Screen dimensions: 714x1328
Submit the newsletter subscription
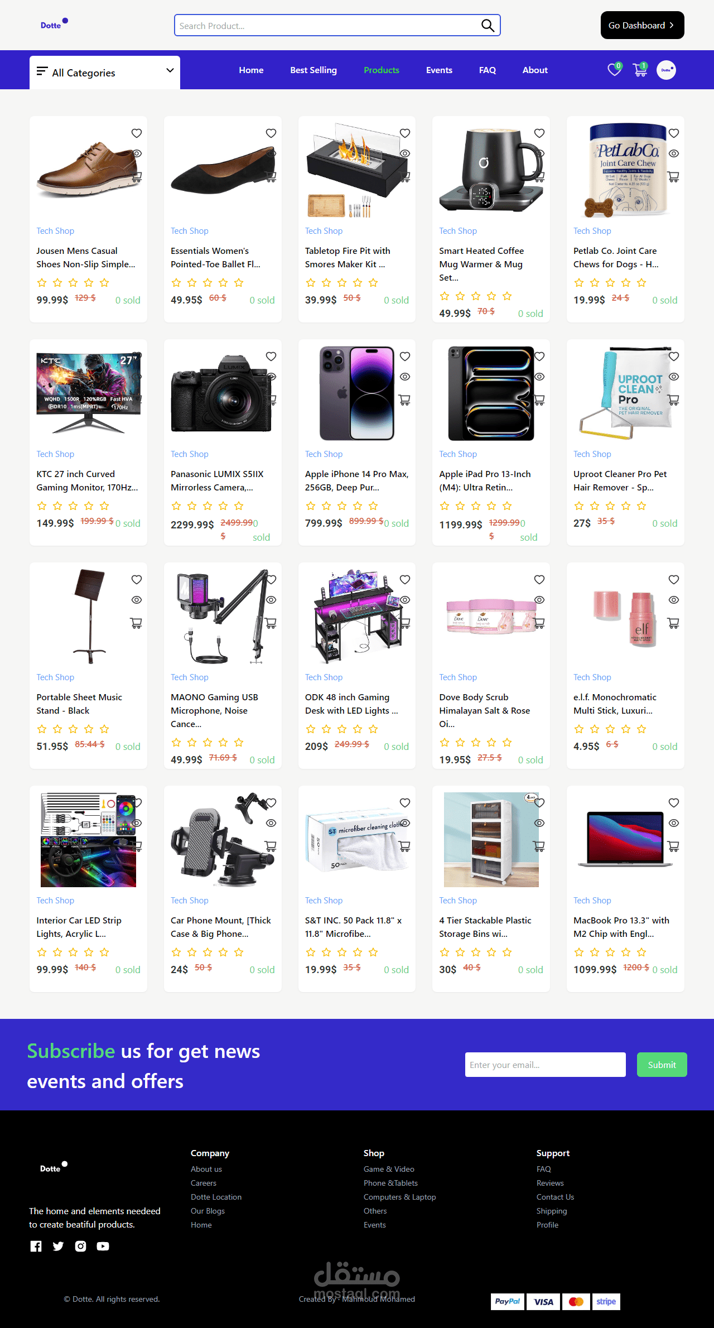[x=662, y=1065]
